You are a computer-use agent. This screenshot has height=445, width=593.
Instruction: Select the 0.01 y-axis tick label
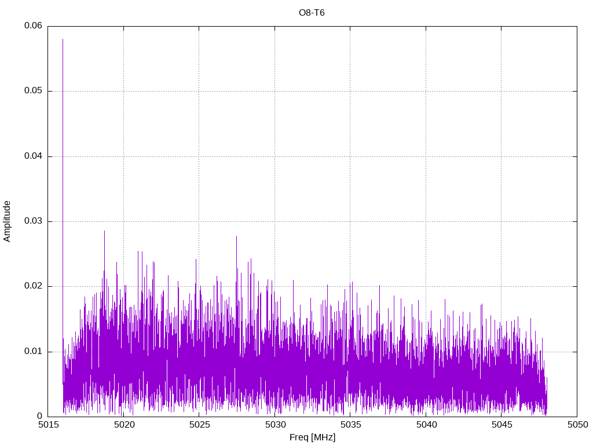(33, 352)
